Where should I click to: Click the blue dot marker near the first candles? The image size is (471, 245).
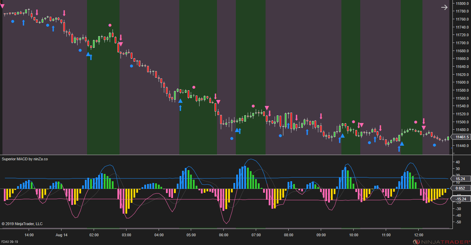click(13, 21)
